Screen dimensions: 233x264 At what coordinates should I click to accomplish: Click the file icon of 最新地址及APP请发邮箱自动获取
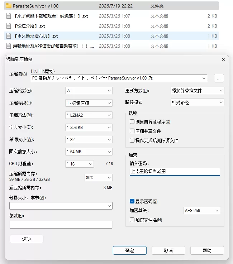point(8,46)
